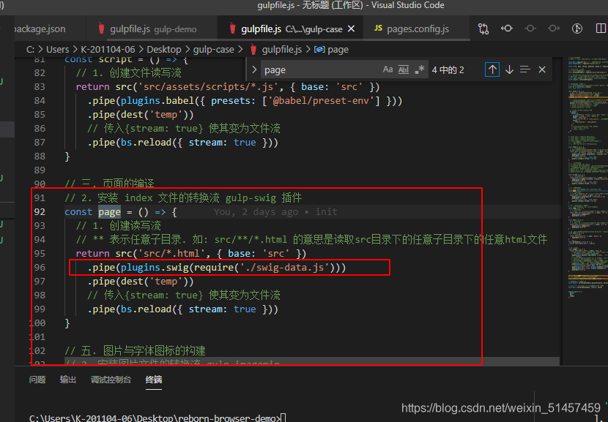Toggle Match Whole Word in find widget
Viewport: 608px width, 422px height.
[404, 69]
